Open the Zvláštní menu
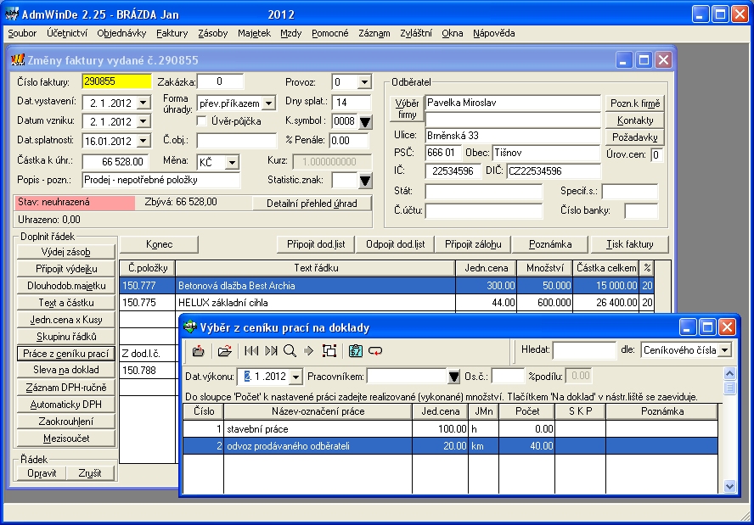This screenshot has height=525, width=754. pyautogui.click(x=416, y=33)
